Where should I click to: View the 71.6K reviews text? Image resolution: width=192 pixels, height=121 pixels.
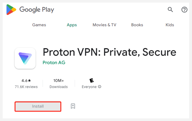[26, 87]
